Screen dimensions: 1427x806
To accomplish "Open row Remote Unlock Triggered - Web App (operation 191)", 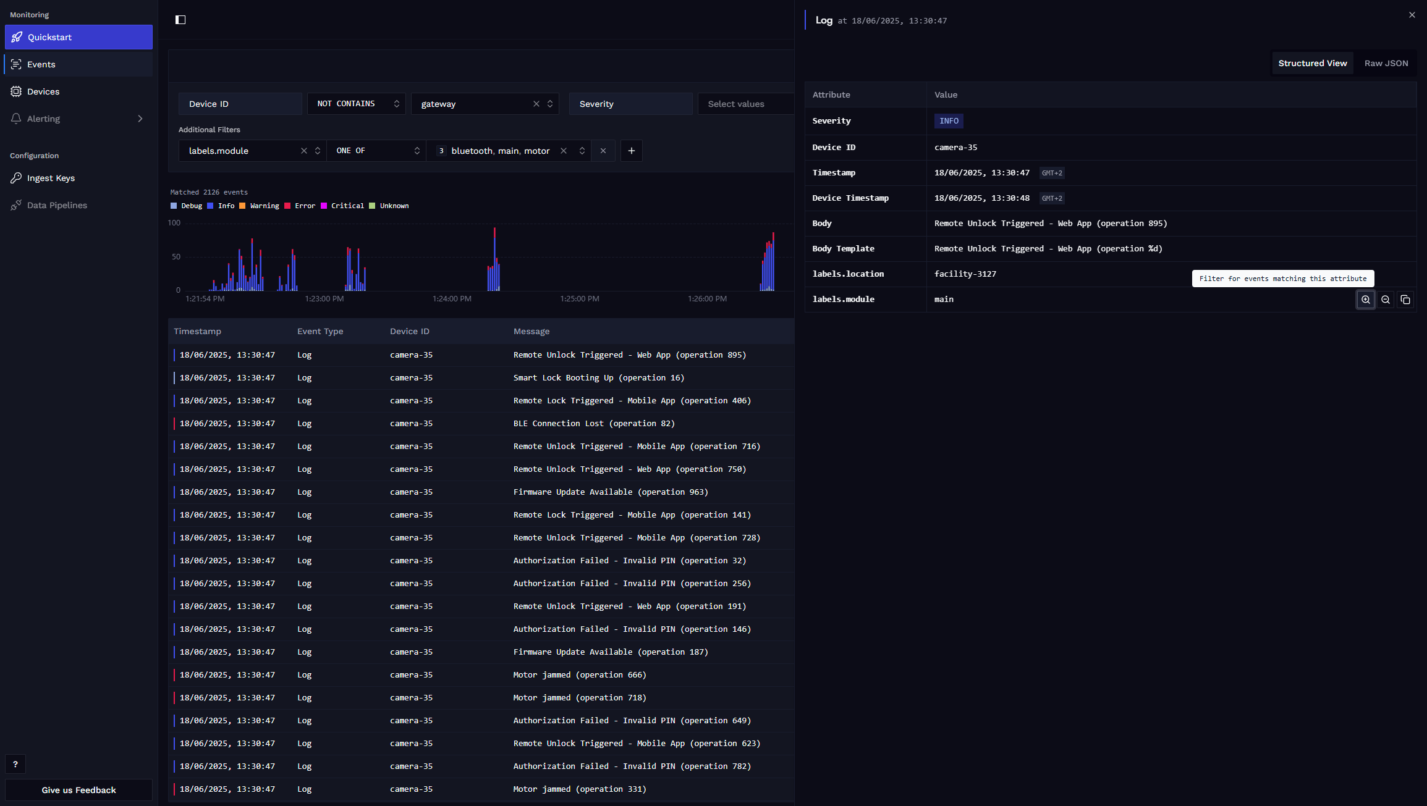I will (481, 607).
